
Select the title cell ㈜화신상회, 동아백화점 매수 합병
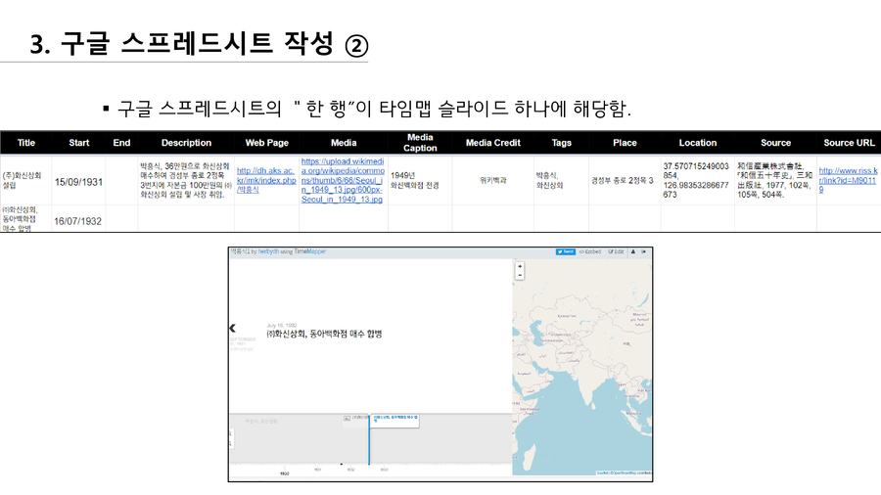tap(25, 219)
